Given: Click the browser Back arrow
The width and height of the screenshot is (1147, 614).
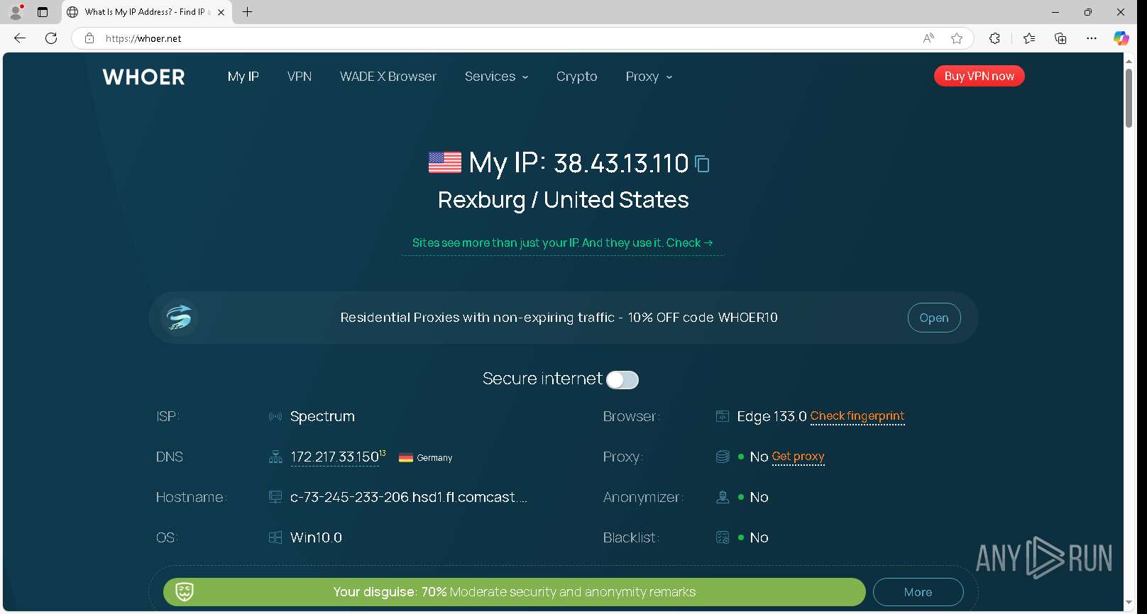Looking at the screenshot, I should [x=20, y=38].
